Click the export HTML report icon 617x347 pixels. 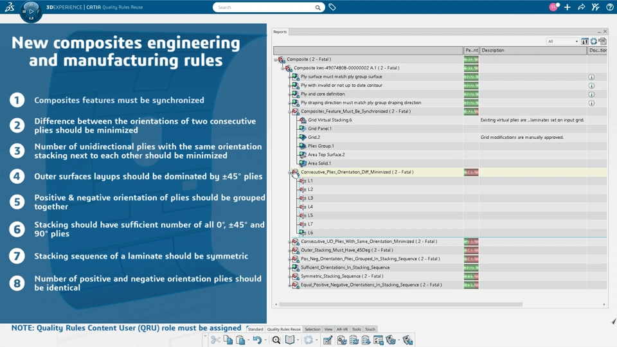pyautogui.click(x=602, y=41)
